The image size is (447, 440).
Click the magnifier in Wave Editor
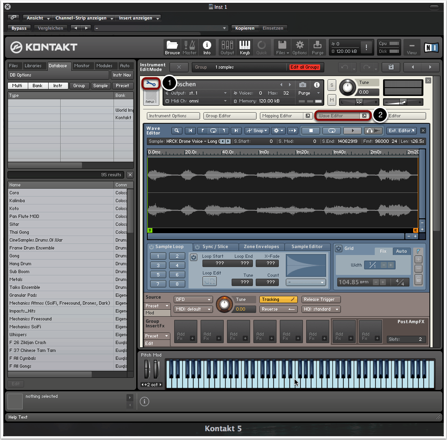tap(176, 131)
